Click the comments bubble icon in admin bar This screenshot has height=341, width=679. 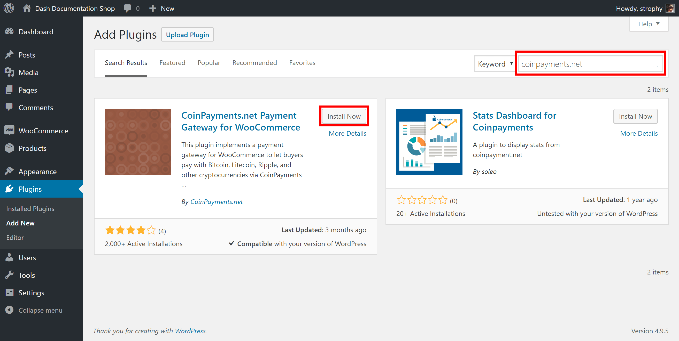128,8
